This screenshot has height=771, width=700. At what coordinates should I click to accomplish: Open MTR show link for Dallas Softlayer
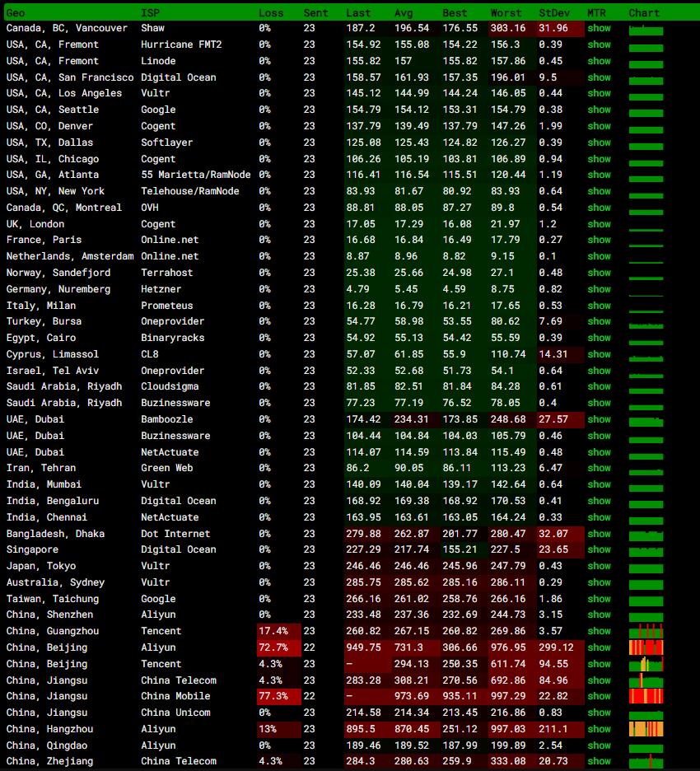tap(599, 143)
